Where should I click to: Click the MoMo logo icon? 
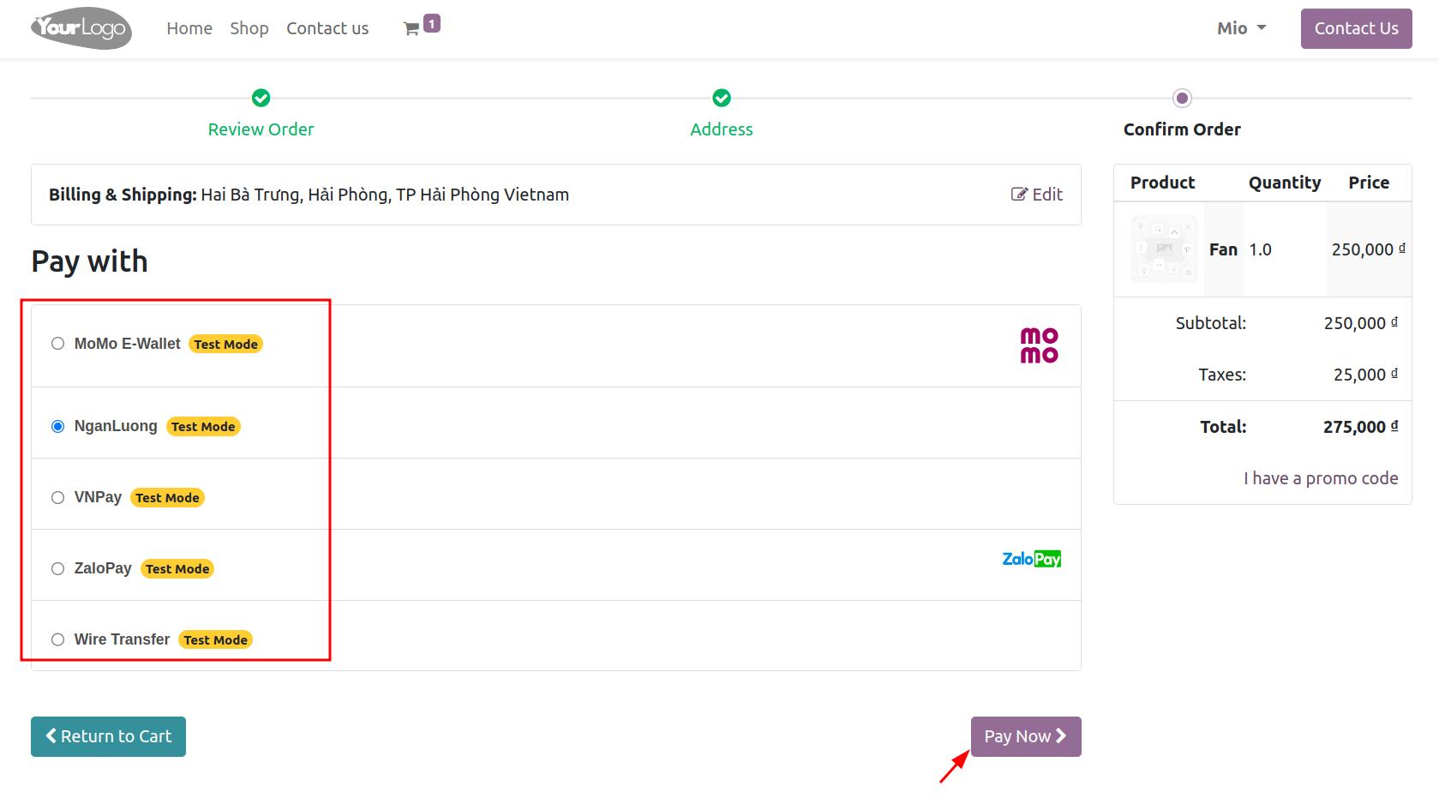pyautogui.click(x=1039, y=345)
